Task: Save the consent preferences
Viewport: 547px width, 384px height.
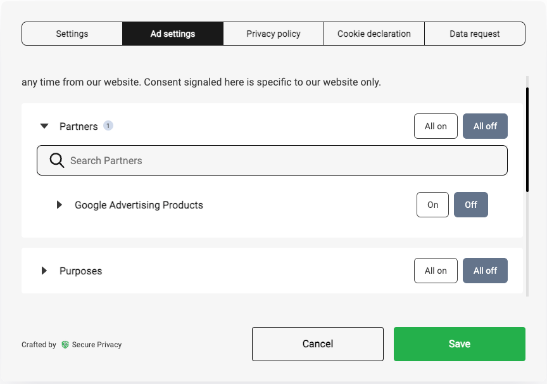Action: click(459, 343)
